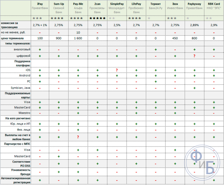Click the Узнаваемость бренда label

click(21, 172)
